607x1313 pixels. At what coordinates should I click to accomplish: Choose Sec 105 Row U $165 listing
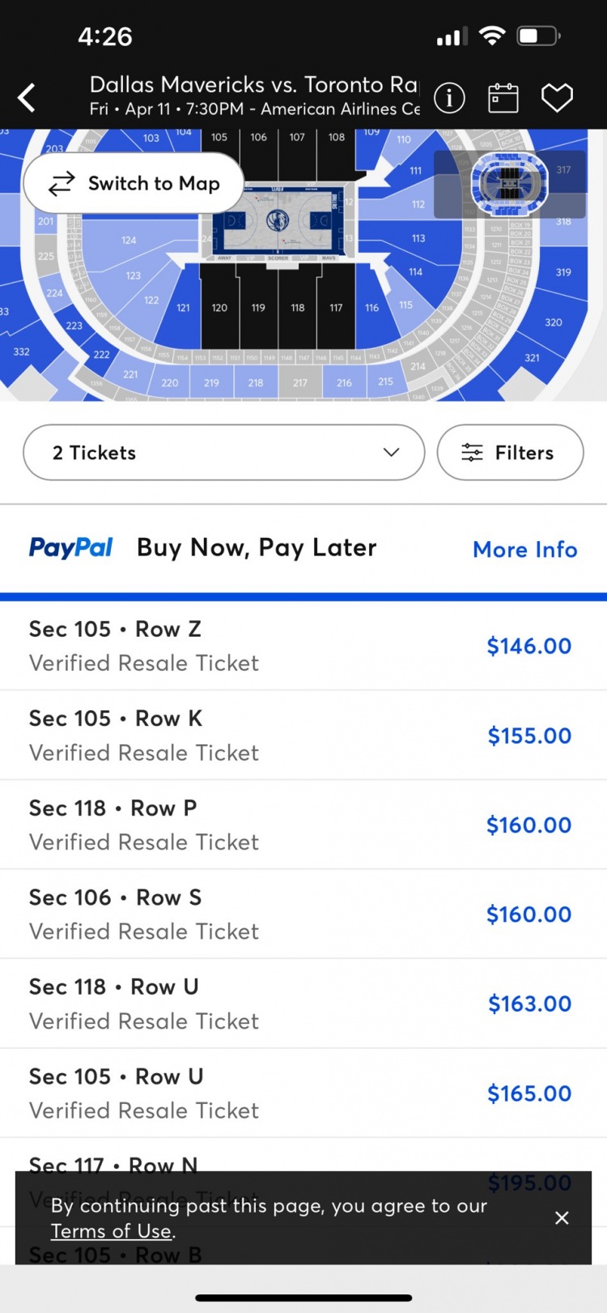coord(299,1093)
